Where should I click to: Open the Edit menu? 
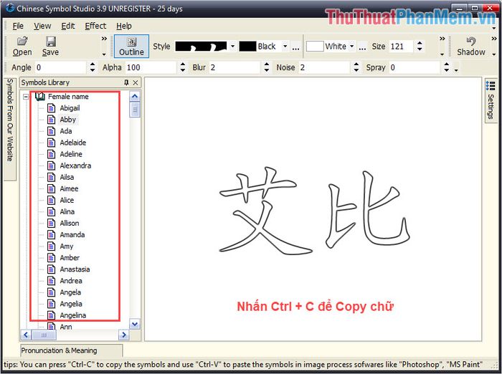point(68,26)
